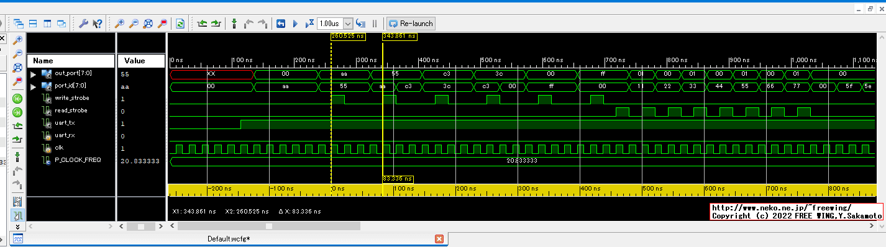Cascade windows using the toolbar icon
The image size is (886, 247).
coord(18,24)
